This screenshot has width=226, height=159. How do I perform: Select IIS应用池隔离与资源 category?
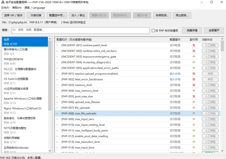point(25,91)
